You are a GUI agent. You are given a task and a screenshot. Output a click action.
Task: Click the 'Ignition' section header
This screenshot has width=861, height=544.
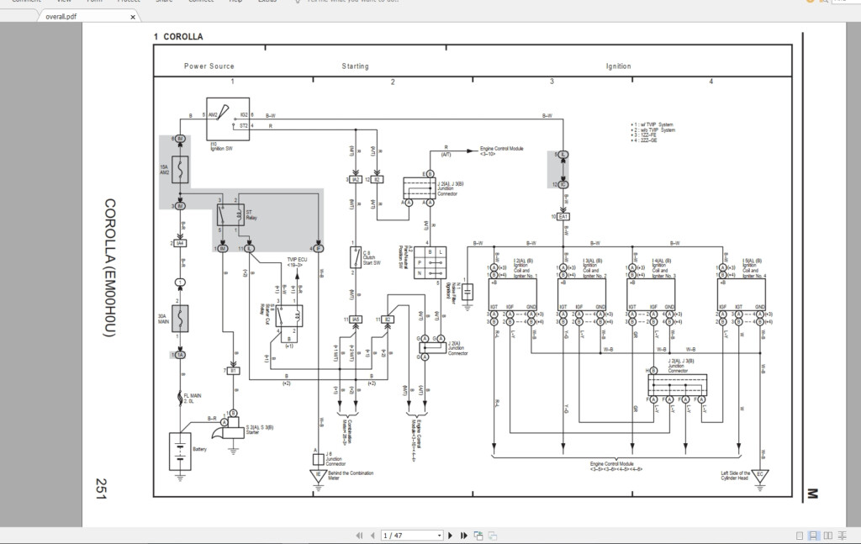[x=618, y=66]
